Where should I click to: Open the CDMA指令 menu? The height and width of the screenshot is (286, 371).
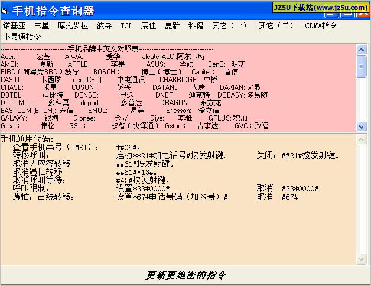point(321,25)
